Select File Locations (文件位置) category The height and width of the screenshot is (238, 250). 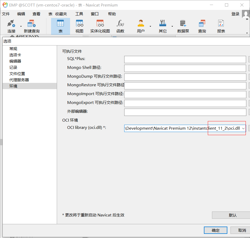tap(30, 74)
